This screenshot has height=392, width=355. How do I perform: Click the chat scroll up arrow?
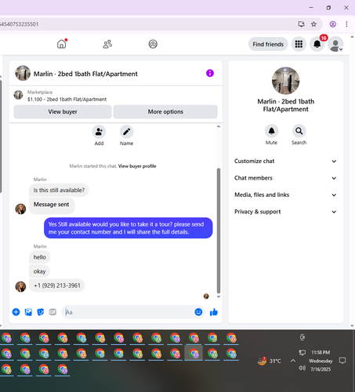point(219,126)
